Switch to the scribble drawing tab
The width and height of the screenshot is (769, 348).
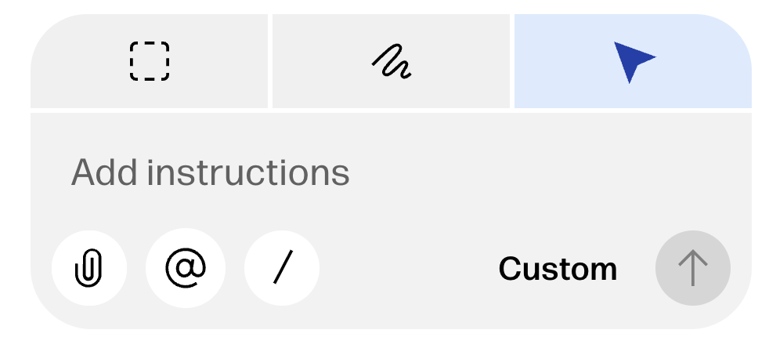tap(392, 61)
